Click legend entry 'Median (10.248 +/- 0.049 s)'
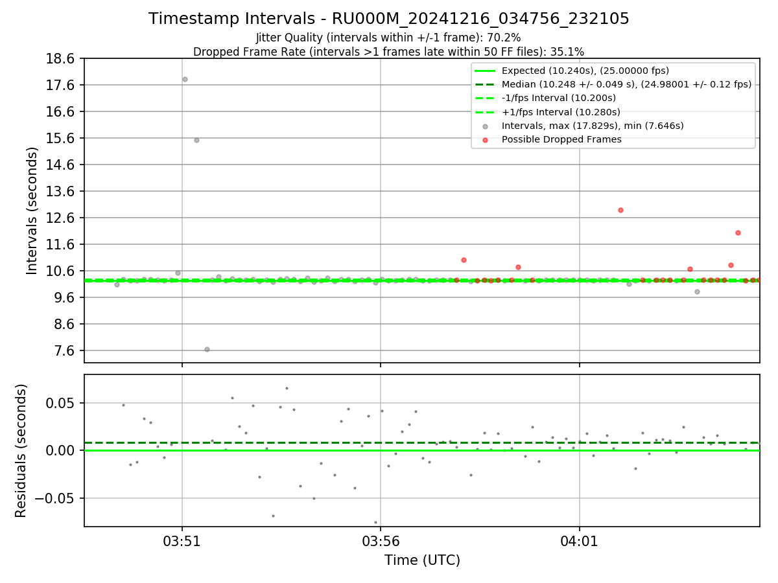The width and height of the screenshot is (778, 583). [627, 84]
